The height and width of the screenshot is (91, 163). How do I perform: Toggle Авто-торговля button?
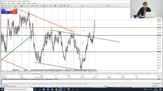[25, 6]
